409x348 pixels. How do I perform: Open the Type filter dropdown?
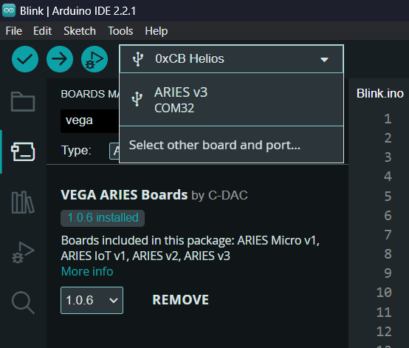114,151
